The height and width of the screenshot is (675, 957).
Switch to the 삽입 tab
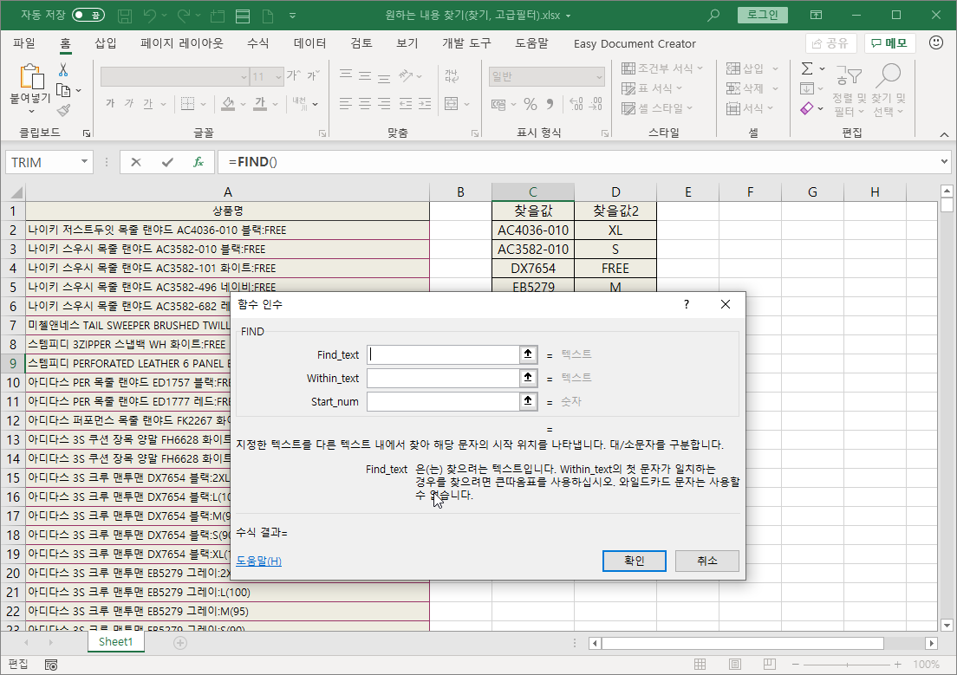105,43
